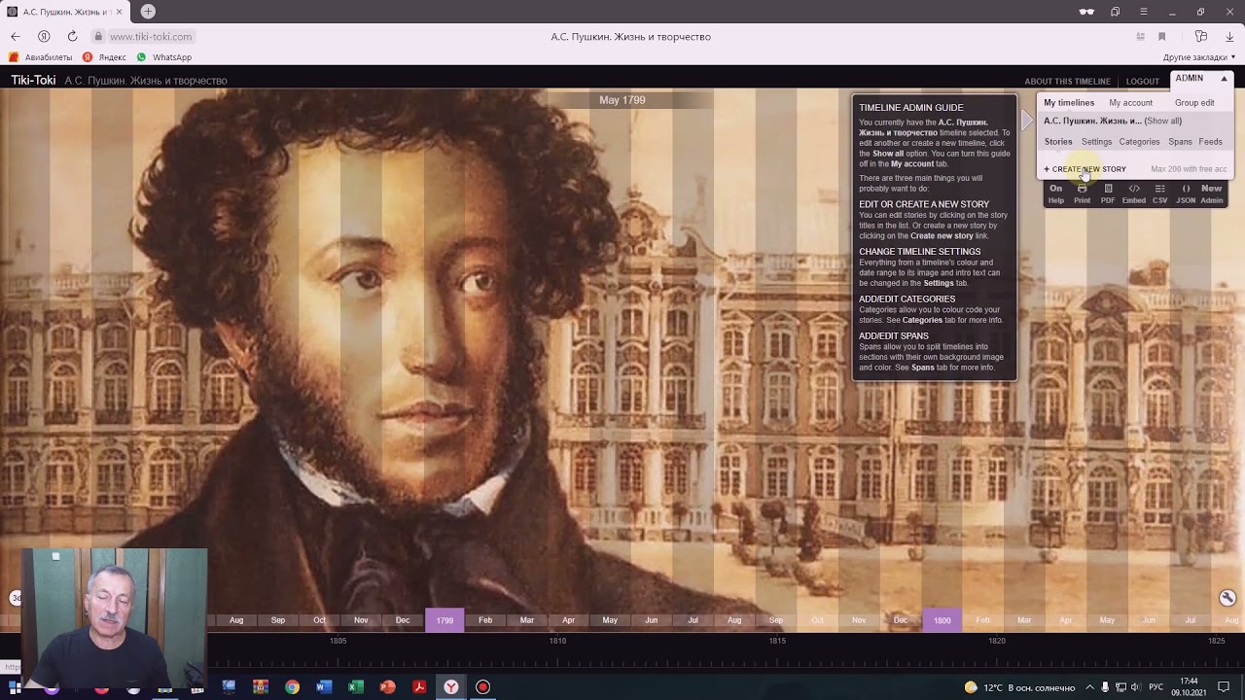Screen dimensions: 1245x700
Task: Launch PowerPoint from the taskbar
Action: pyautogui.click(x=387, y=687)
